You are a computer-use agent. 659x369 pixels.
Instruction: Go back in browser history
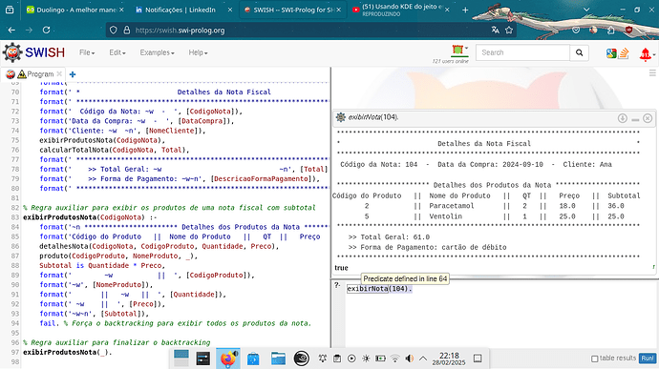pyautogui.click(x=11, y=31)
